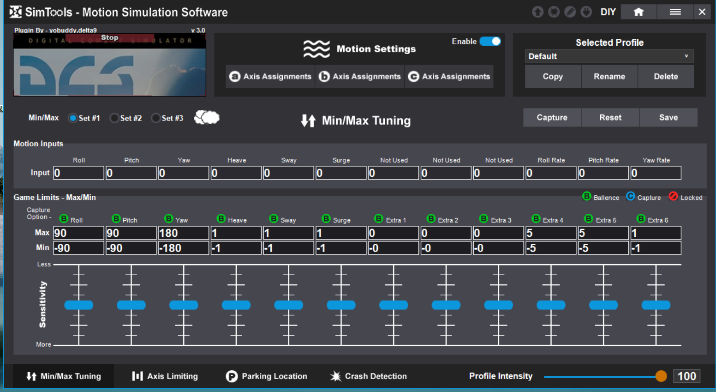Click the red Locked legend icon
The image size is (716, 392).
674,196
